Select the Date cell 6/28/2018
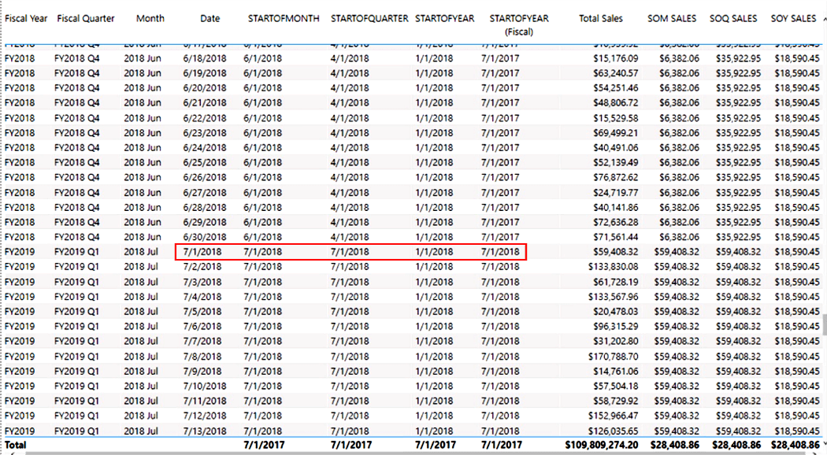 pos(205,207)
